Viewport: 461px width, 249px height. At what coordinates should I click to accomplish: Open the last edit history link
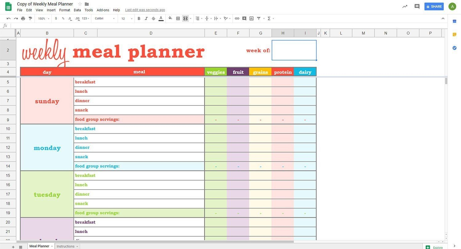145,10
